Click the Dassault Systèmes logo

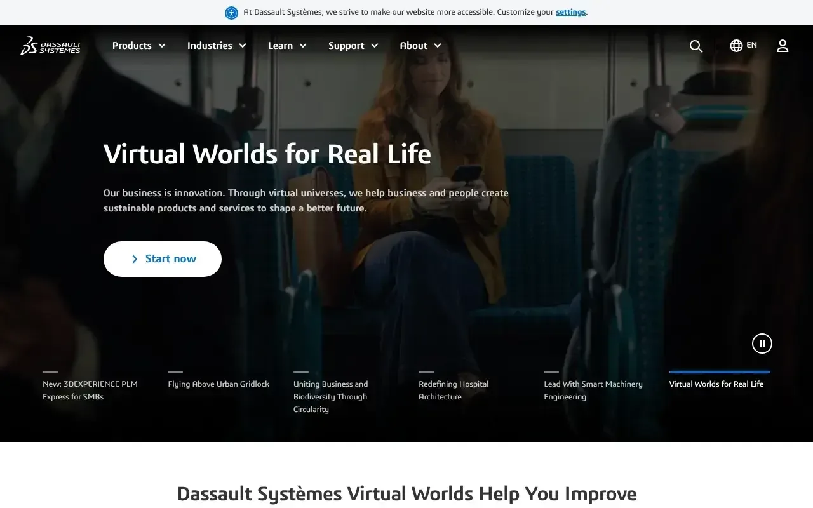[x=51, y=46]
